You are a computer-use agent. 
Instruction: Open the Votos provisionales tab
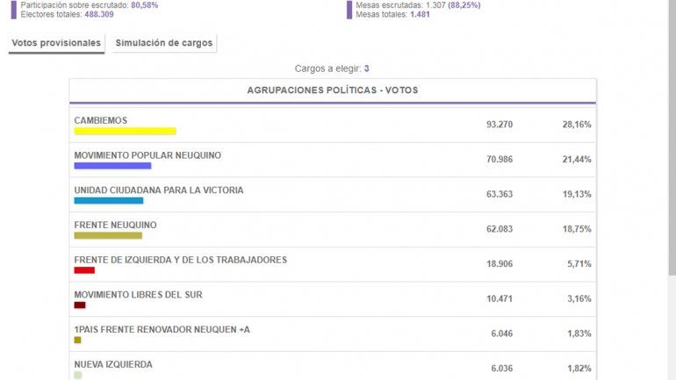[x=56, y=43]
